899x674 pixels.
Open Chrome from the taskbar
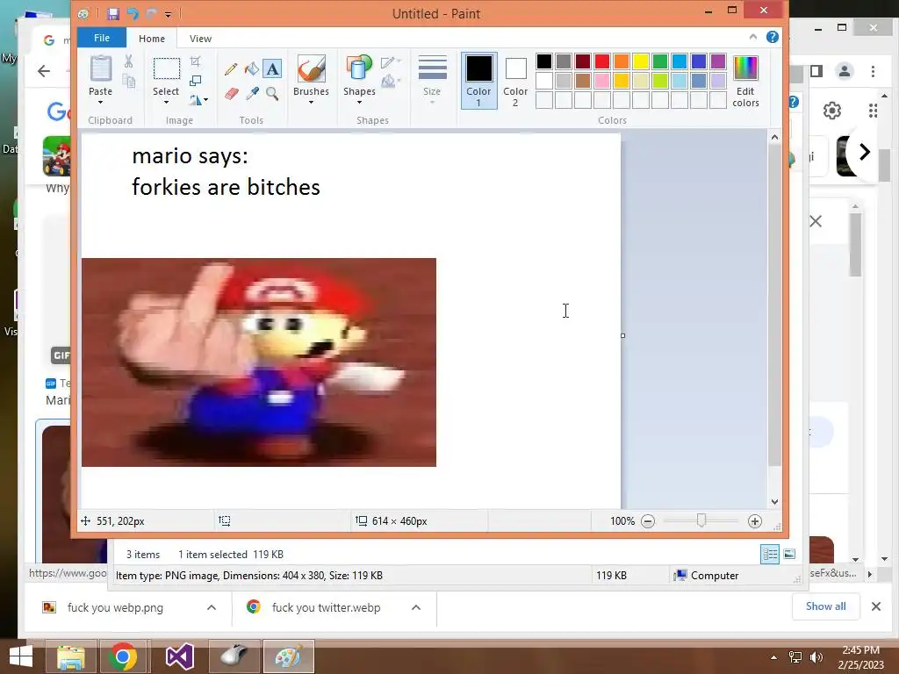point(122,656)
